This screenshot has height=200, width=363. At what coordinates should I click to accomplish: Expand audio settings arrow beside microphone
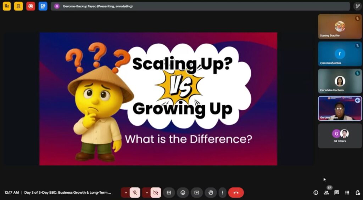(x=125, y=193)
